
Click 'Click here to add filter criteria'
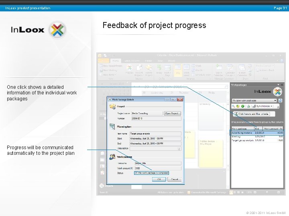pyautogui.click(x=253, y=114)
